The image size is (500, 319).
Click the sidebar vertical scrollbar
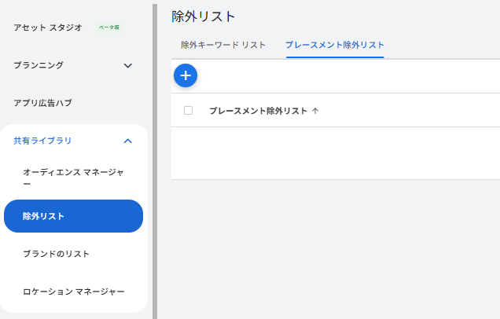click(155, 157)
